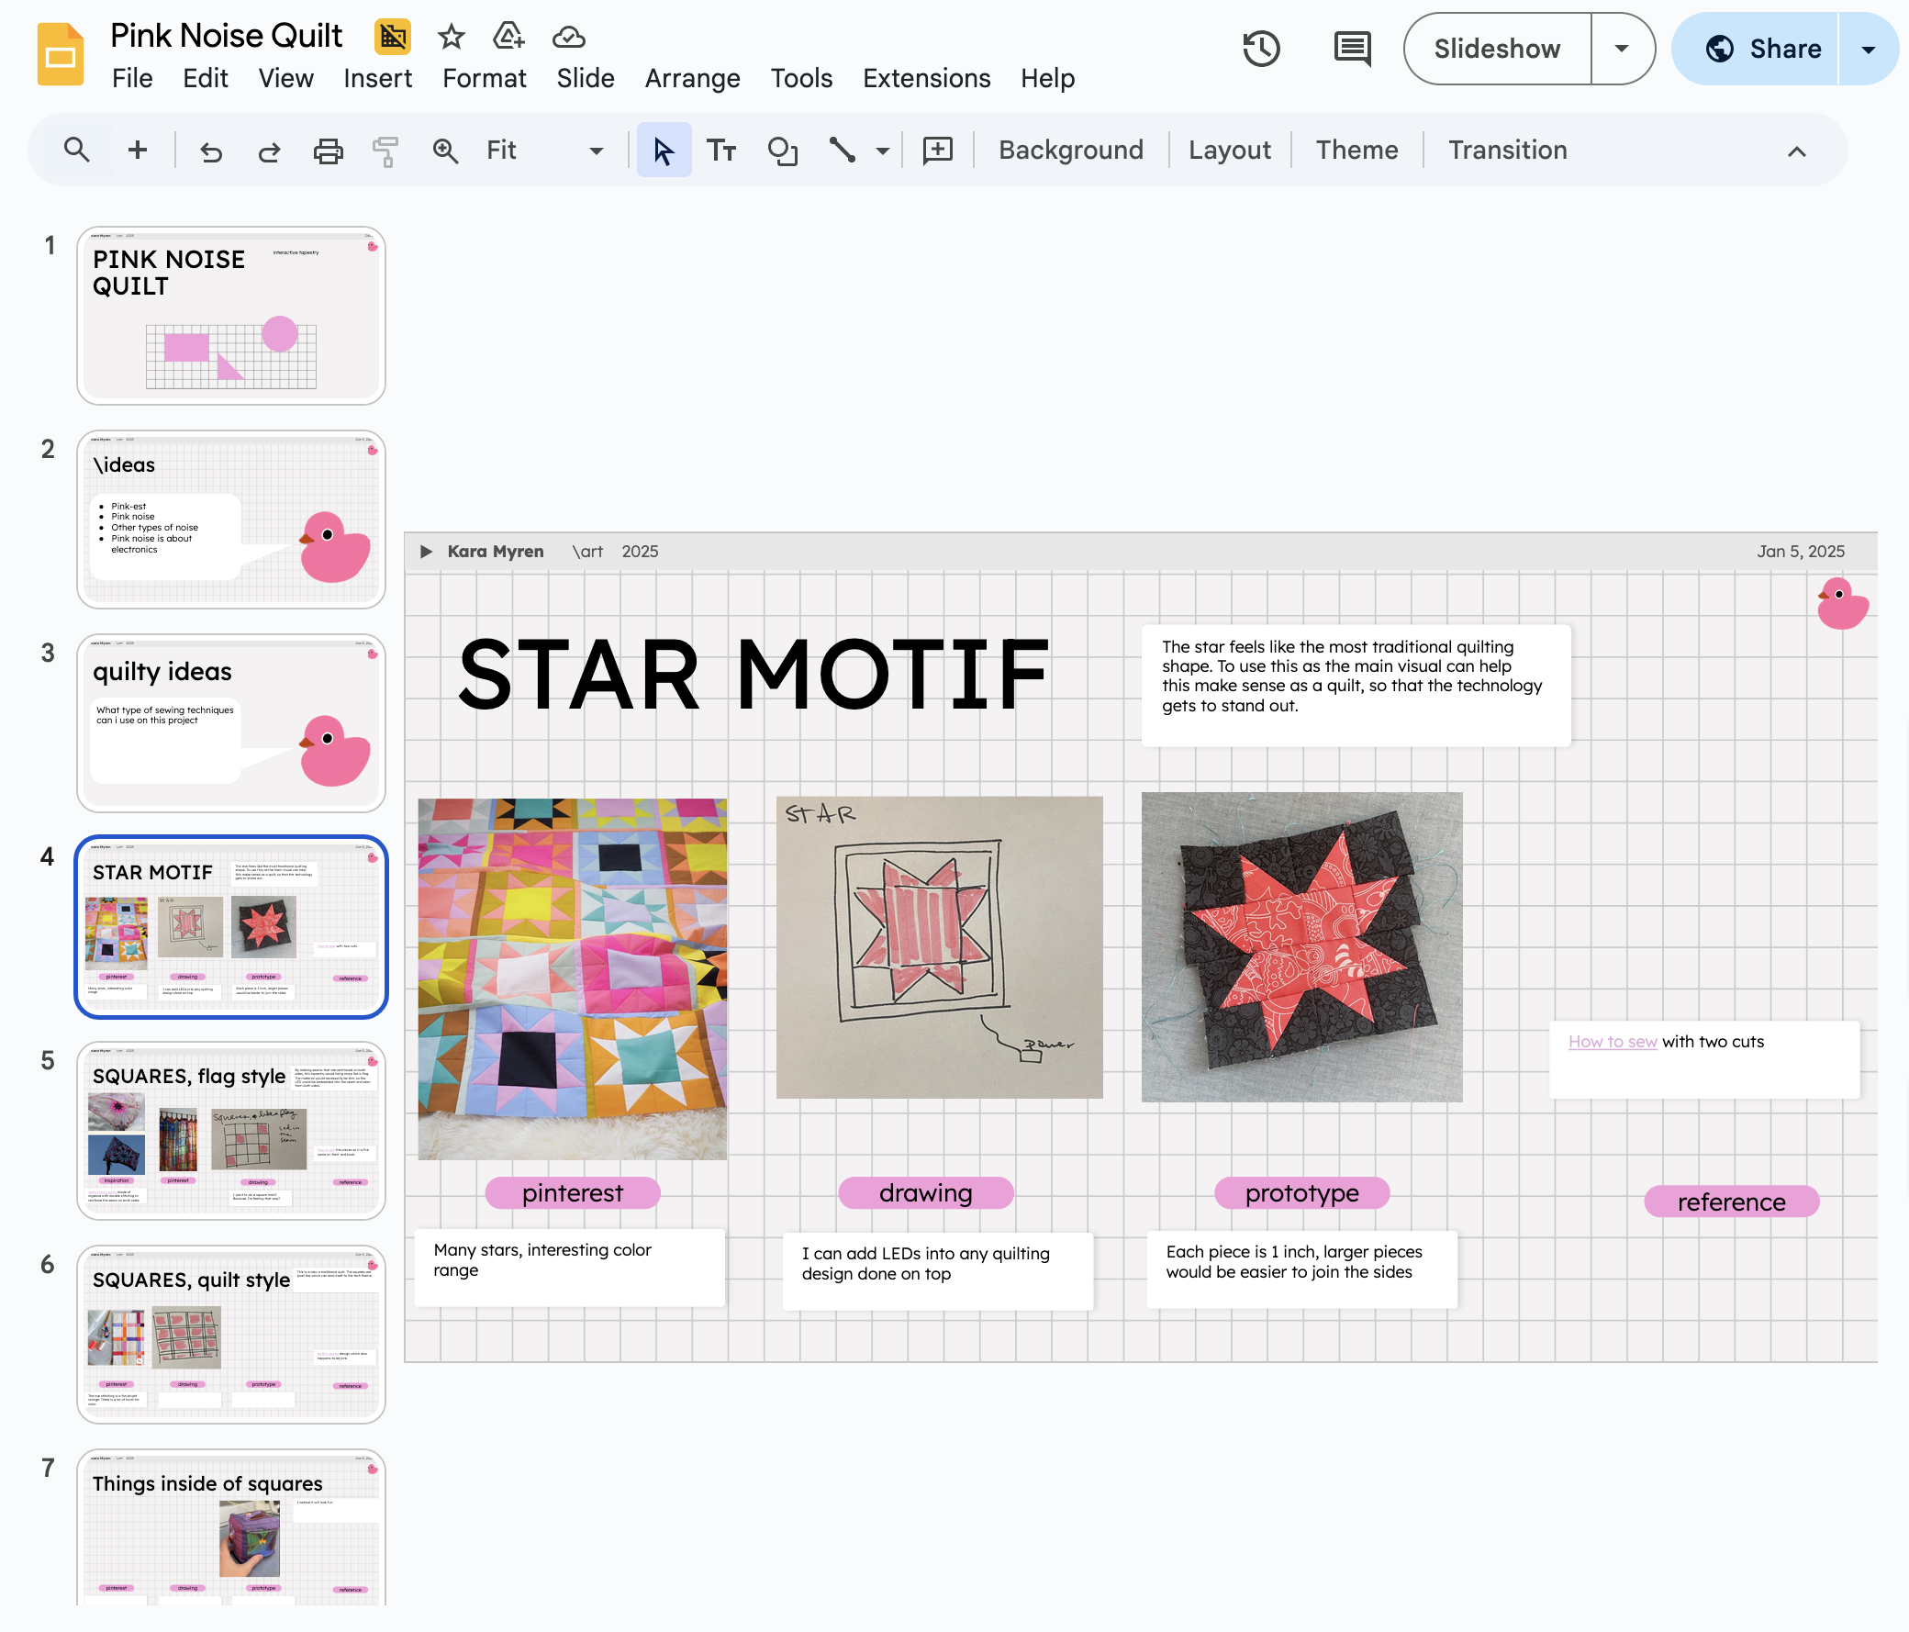Open the Arrange menu
1909x1632 pixels.
tap(692, 78)
